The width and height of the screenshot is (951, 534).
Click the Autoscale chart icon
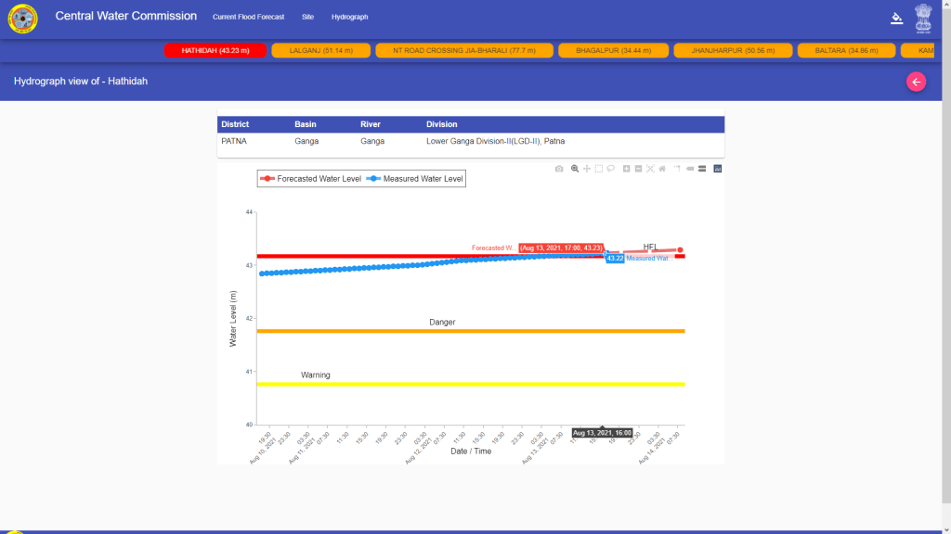tap(650, 169)
